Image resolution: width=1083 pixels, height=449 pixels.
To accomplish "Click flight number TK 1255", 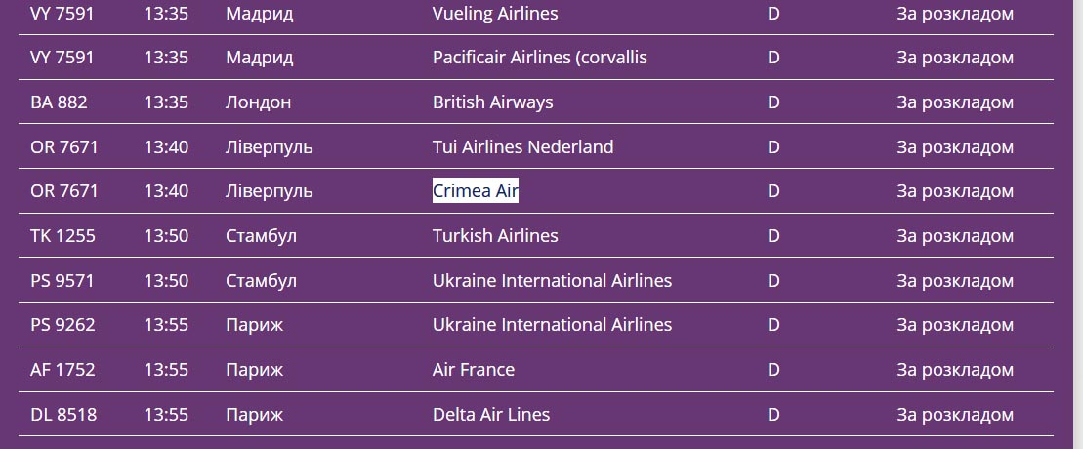I will pyautogui.click(x=62, y=236).
